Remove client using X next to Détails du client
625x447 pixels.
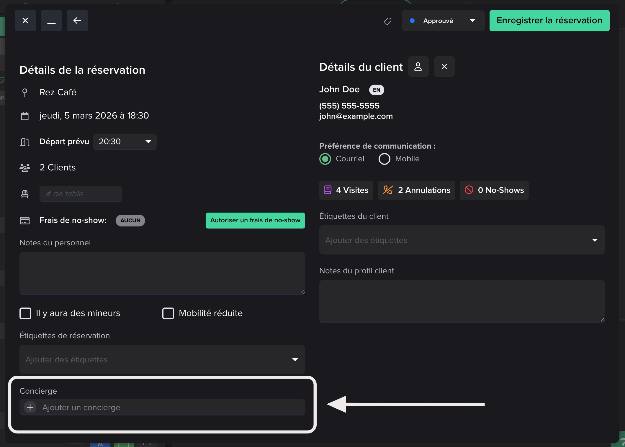[444, 67]
